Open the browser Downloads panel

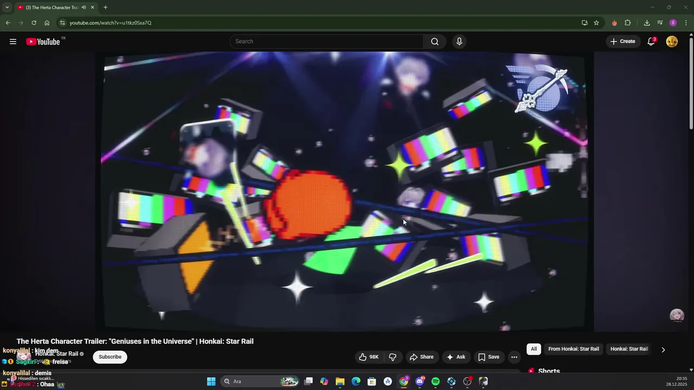tap(647, 23)
